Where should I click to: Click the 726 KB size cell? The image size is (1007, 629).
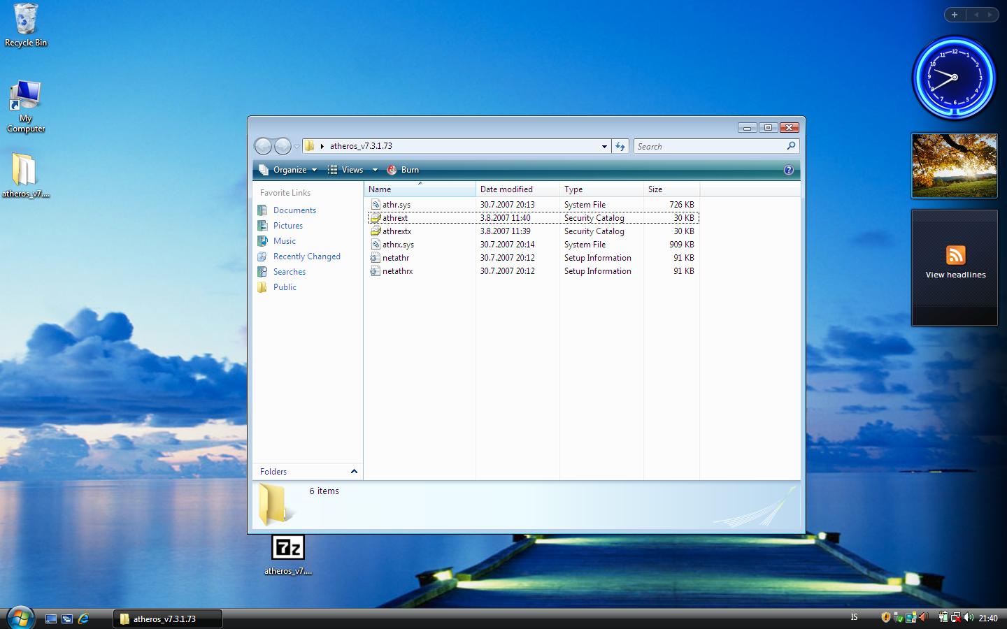(x=682, y=205)
